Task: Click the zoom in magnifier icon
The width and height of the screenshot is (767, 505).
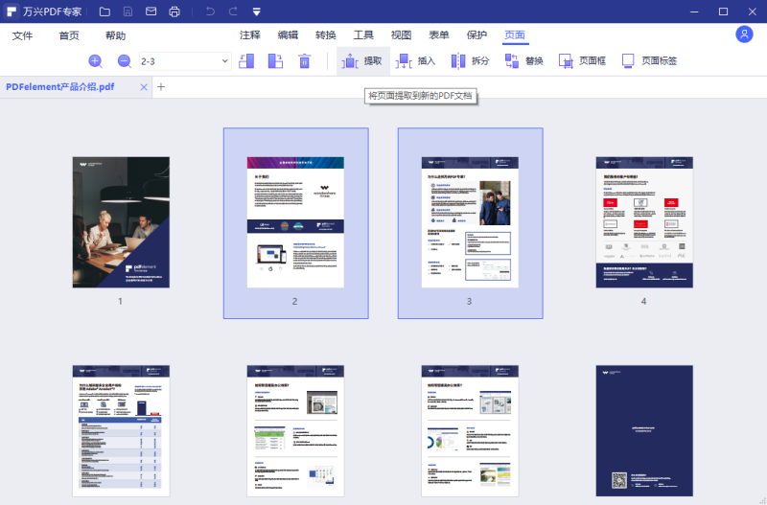Action: point(95,61)
